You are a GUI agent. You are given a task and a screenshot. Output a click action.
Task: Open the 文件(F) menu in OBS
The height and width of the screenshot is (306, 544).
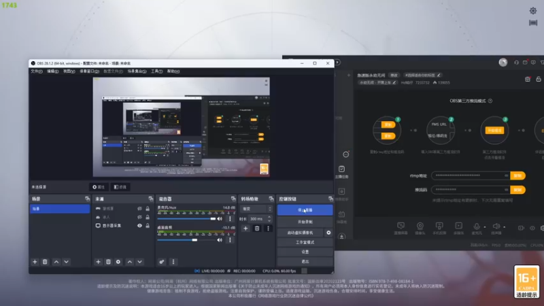pyautogui.click(x=37, y=71)
